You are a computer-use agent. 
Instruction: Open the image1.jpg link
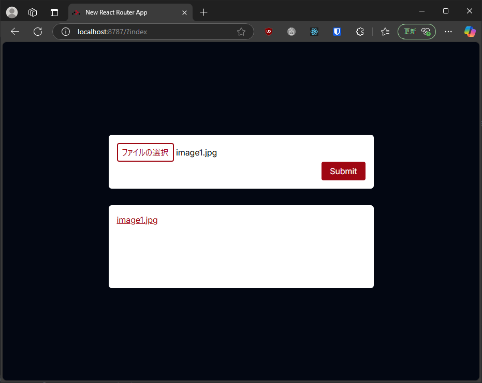coord(137,220)
